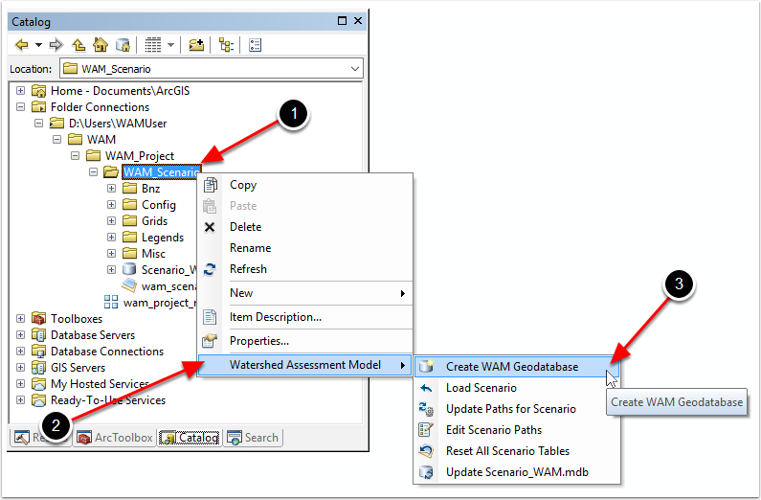
Task: Switch to Catalog tab
Action: click(x=190, y=438)
